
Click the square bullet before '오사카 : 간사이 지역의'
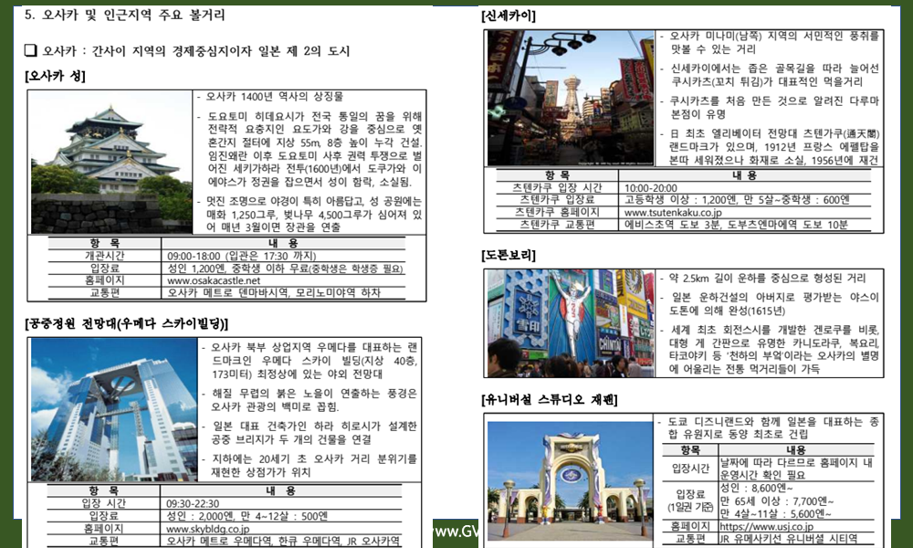[x=31, y=50]
